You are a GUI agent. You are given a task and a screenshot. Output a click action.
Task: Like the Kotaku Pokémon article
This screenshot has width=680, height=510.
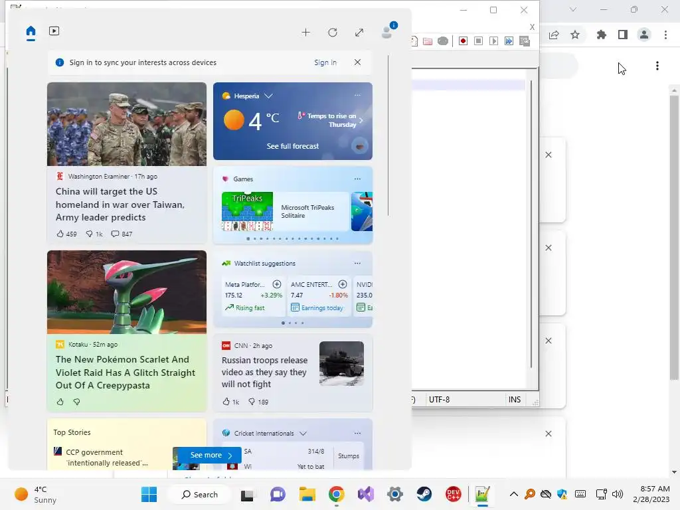coord(60,402)
